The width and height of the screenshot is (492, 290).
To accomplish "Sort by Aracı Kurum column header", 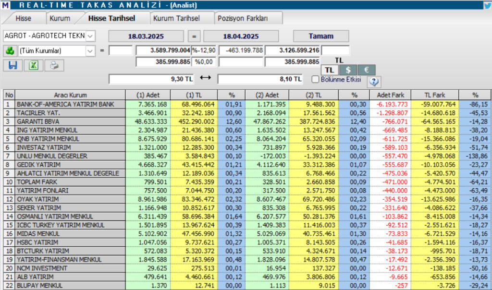I will (70, 95).
